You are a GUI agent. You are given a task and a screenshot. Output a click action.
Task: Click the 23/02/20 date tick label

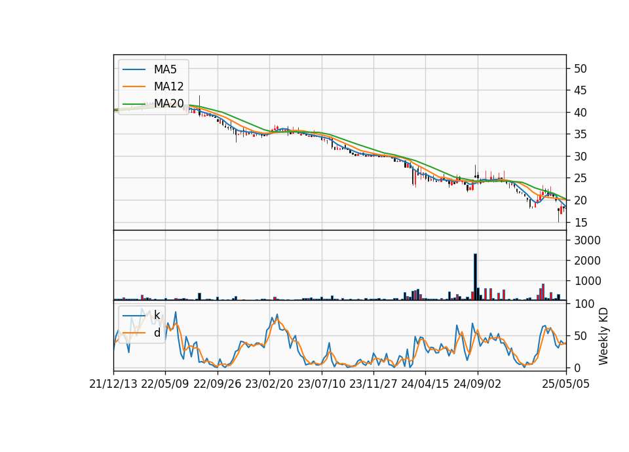pyautogui.click(x=269, y=384)
